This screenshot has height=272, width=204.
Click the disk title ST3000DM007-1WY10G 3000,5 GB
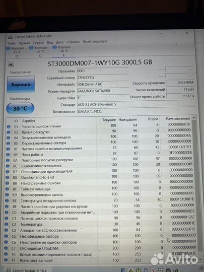[x=100, y=63]
